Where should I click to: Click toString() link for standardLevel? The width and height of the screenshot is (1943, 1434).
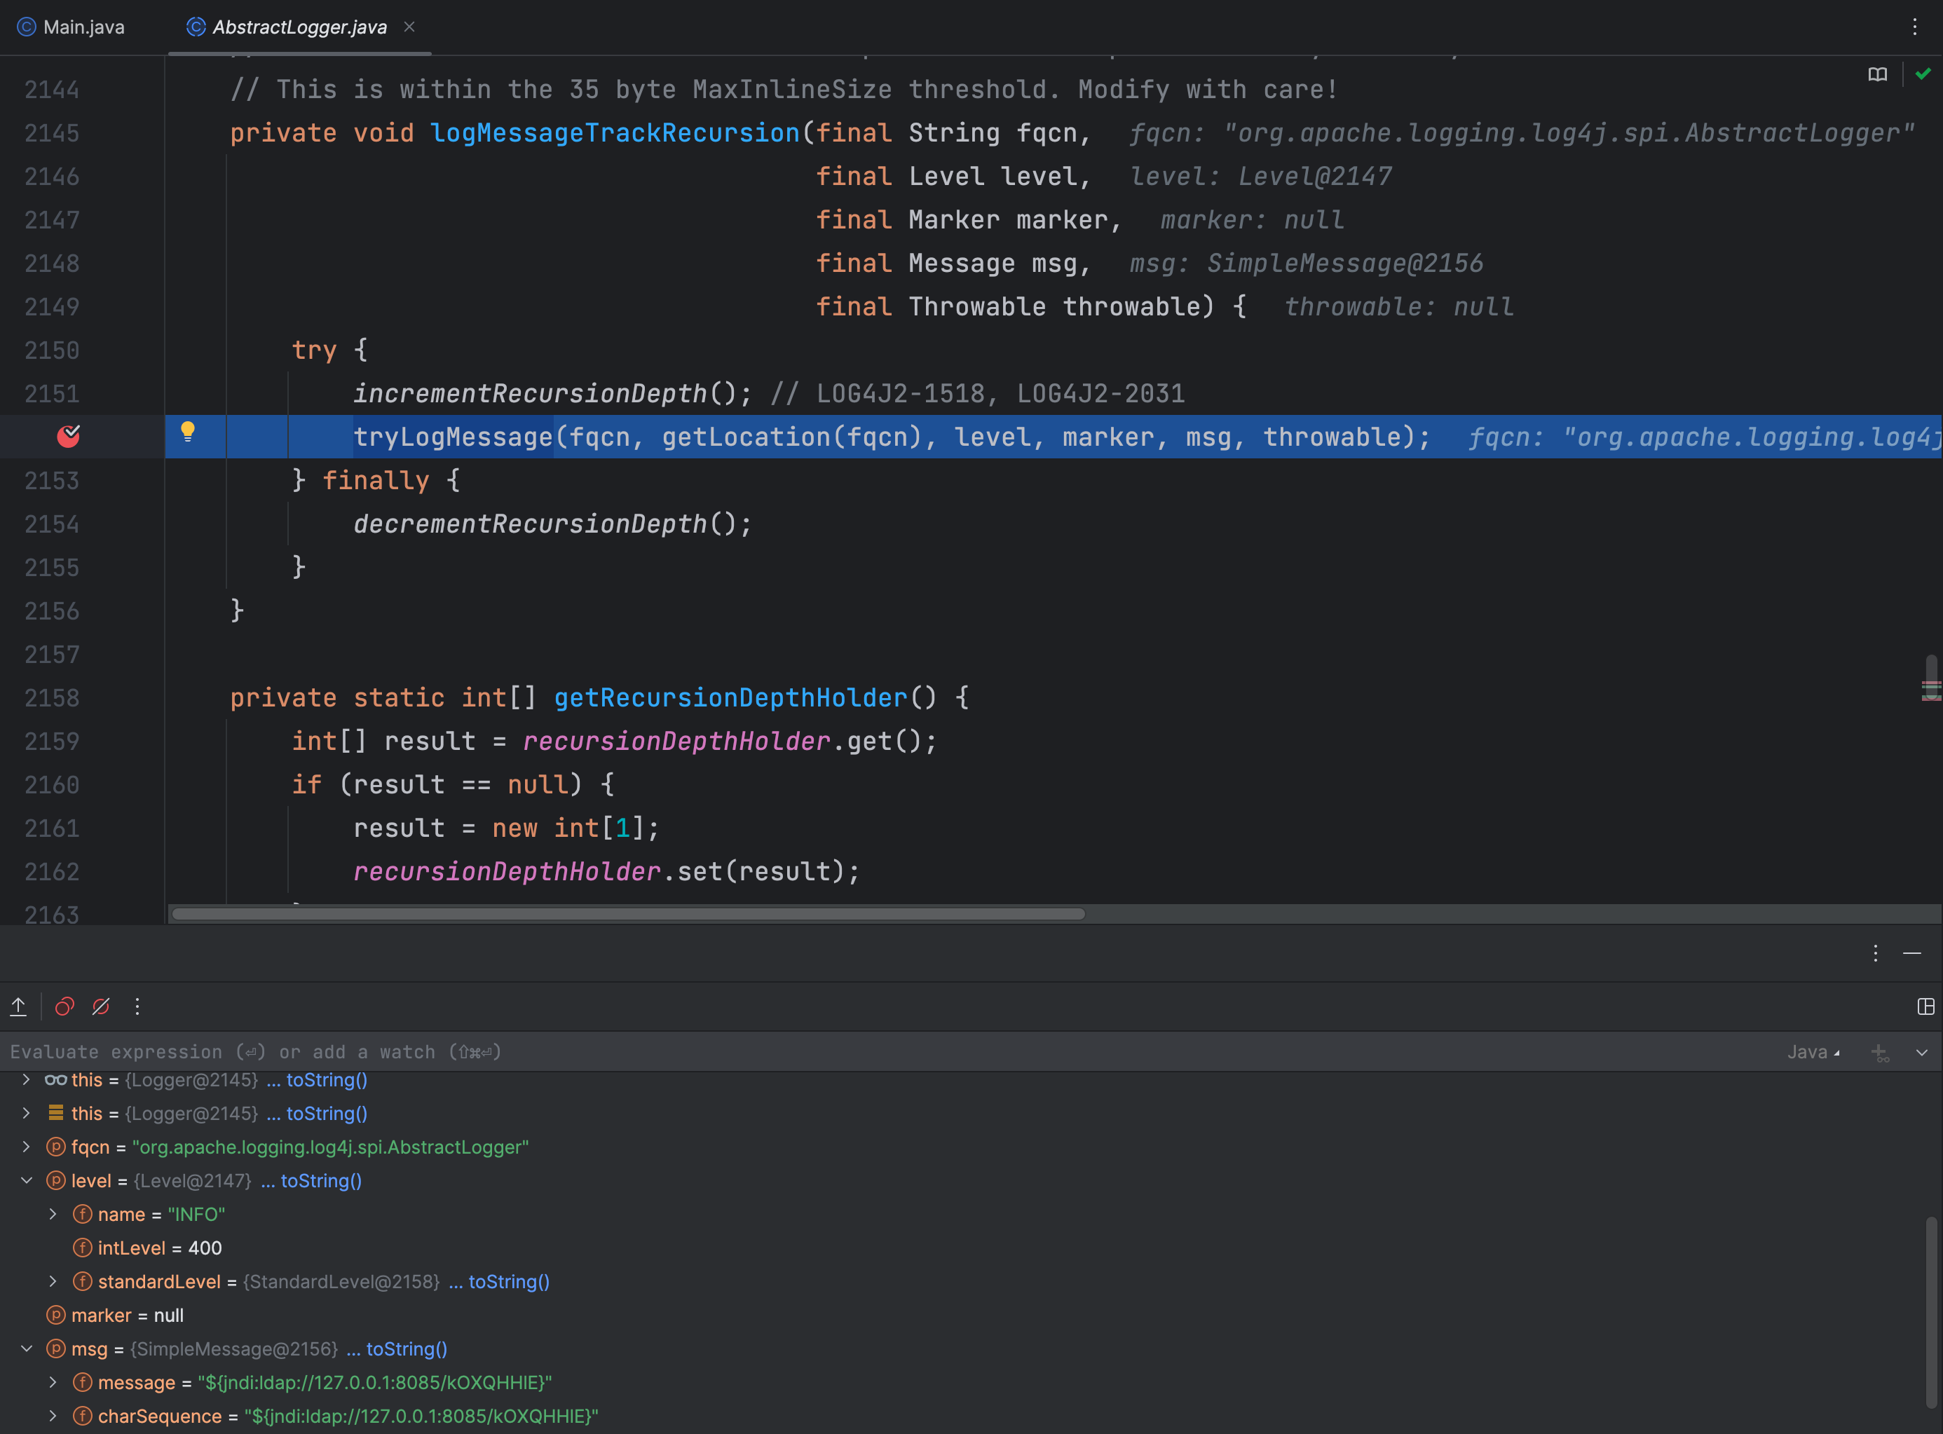(x=509, y=1281)
